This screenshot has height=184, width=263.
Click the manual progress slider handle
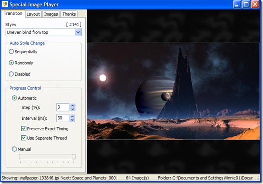pos(74,157)
